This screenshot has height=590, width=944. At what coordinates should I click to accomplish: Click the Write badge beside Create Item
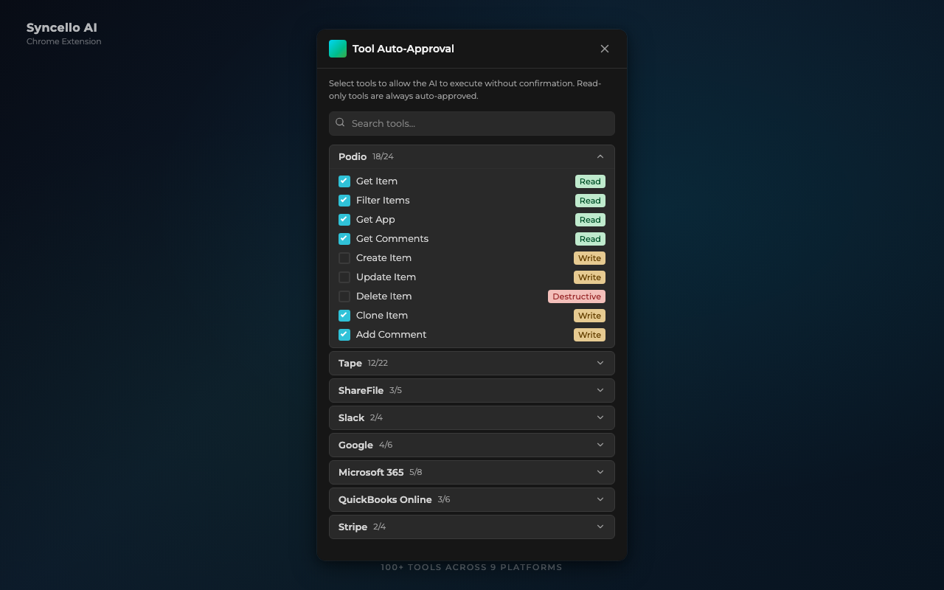pos(589,258)
